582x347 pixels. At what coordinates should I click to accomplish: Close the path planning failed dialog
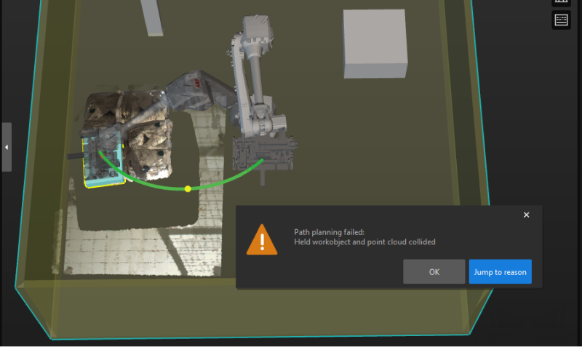[x=526, y=215]
